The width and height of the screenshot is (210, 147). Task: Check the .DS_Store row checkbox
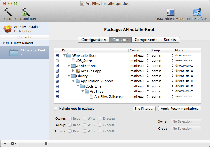pyautogui.click(x=57, y=61)
